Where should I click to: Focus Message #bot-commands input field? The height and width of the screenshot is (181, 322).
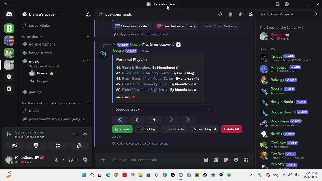(156, 160)
